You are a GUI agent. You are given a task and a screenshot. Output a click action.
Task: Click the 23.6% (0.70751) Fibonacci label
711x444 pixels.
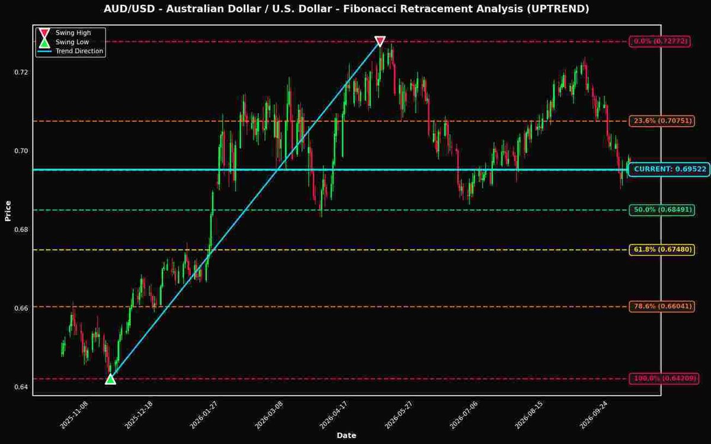click(662, 121)
